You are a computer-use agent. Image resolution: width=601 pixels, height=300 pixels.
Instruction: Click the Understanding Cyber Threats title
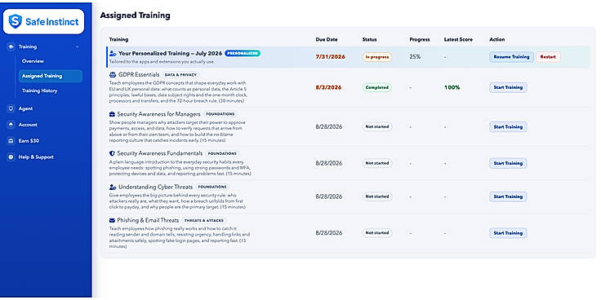[156, 187]
